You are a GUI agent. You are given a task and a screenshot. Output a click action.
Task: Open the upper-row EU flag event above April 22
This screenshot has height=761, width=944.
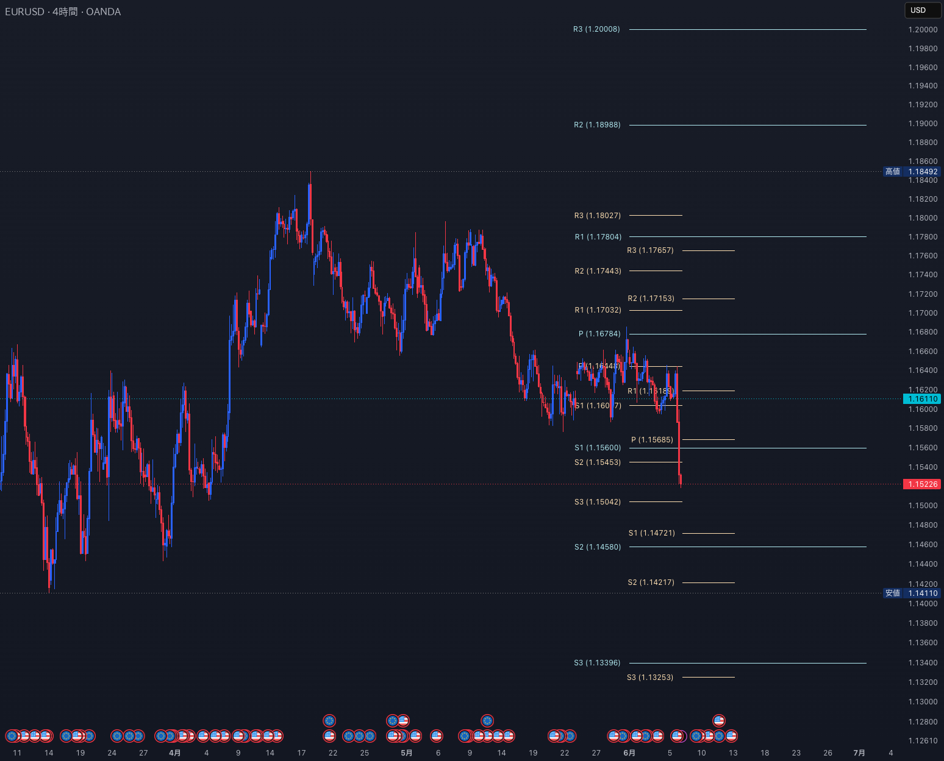pos(329,721)
